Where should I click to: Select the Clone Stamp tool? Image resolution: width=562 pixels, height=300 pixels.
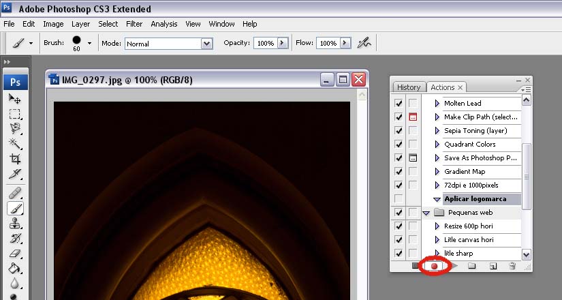click(15, 224)
